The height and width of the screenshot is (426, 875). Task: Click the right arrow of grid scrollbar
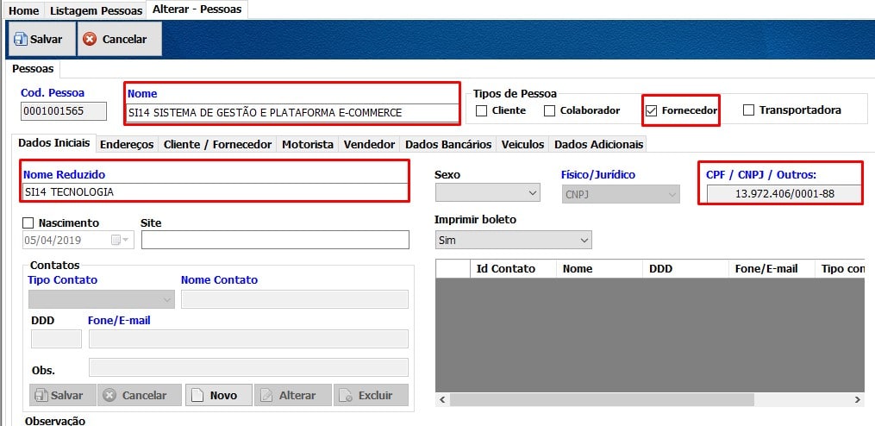pyautogui.click(x=857, y=400)
